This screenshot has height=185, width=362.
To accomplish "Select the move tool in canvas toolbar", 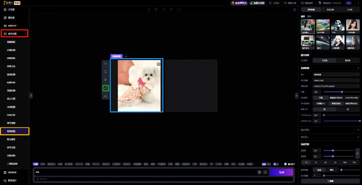I will [105, 80].
